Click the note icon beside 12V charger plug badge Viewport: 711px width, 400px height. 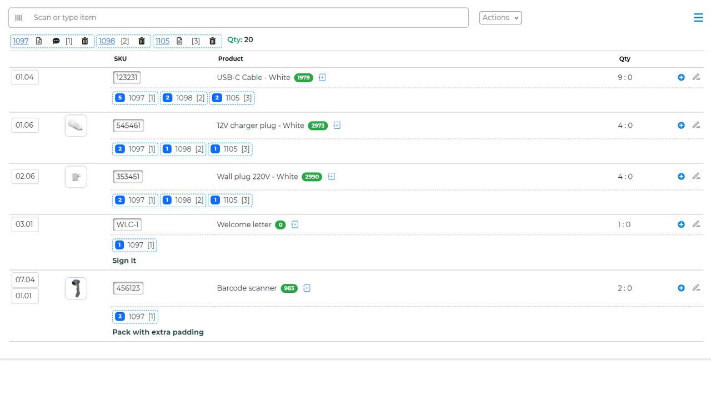click(337, 126)
